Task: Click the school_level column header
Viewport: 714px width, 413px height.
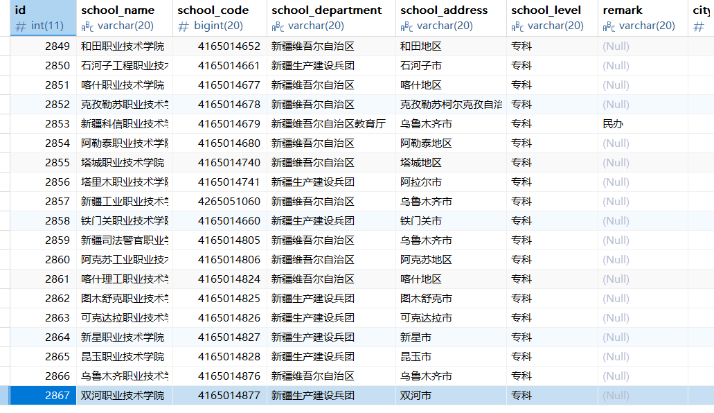Action: click(552, 18)
